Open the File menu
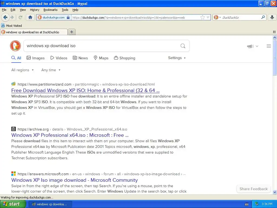The width and height of the screenshot is (277, 208). [x=4, y=10]
